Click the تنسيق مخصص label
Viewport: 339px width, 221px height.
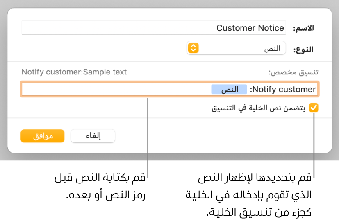pyautogui.click(x=293, y=72)
